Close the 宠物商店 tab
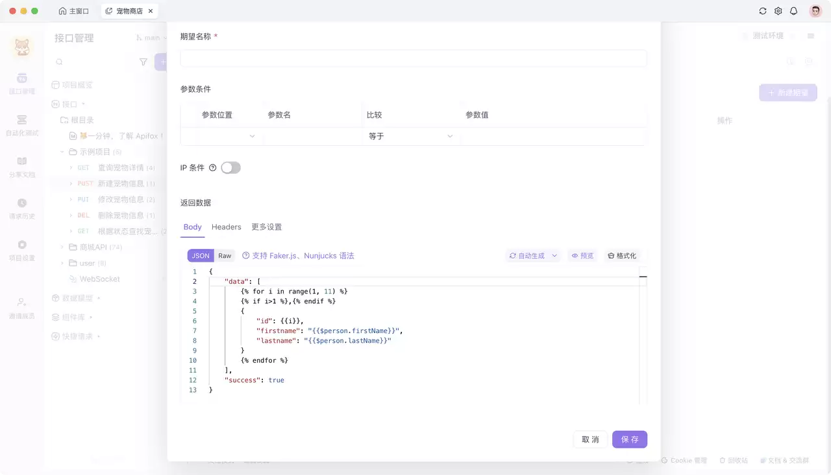The width and height of the screenshot is (831, 475). [151, 11]
